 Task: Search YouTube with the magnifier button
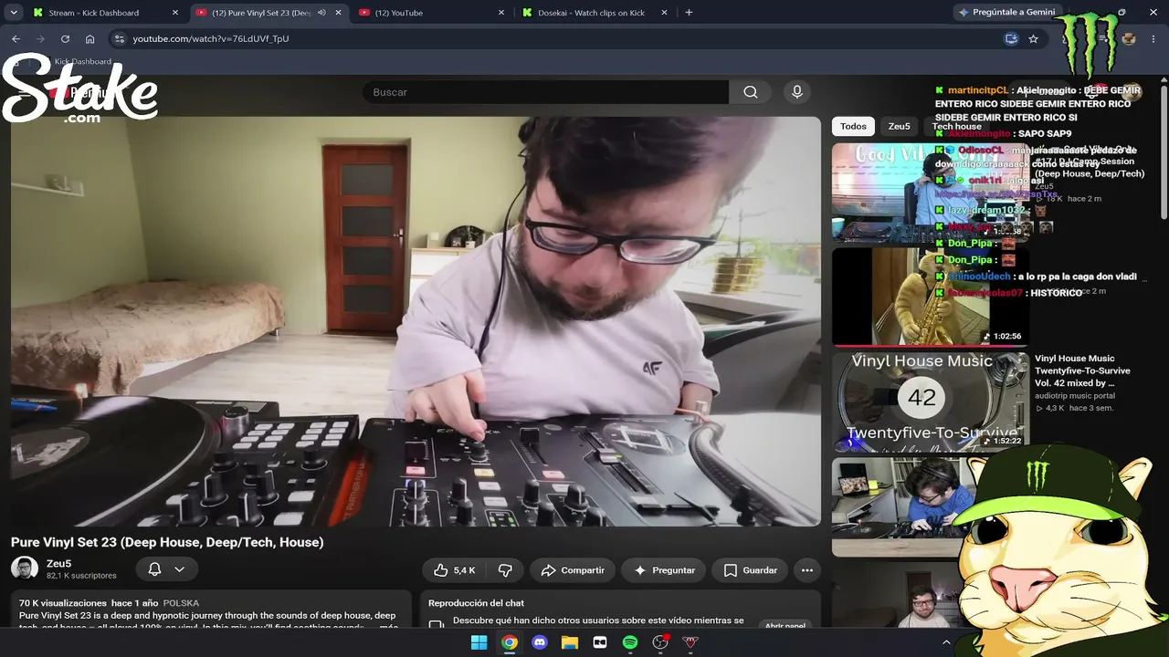pos(750,92)
